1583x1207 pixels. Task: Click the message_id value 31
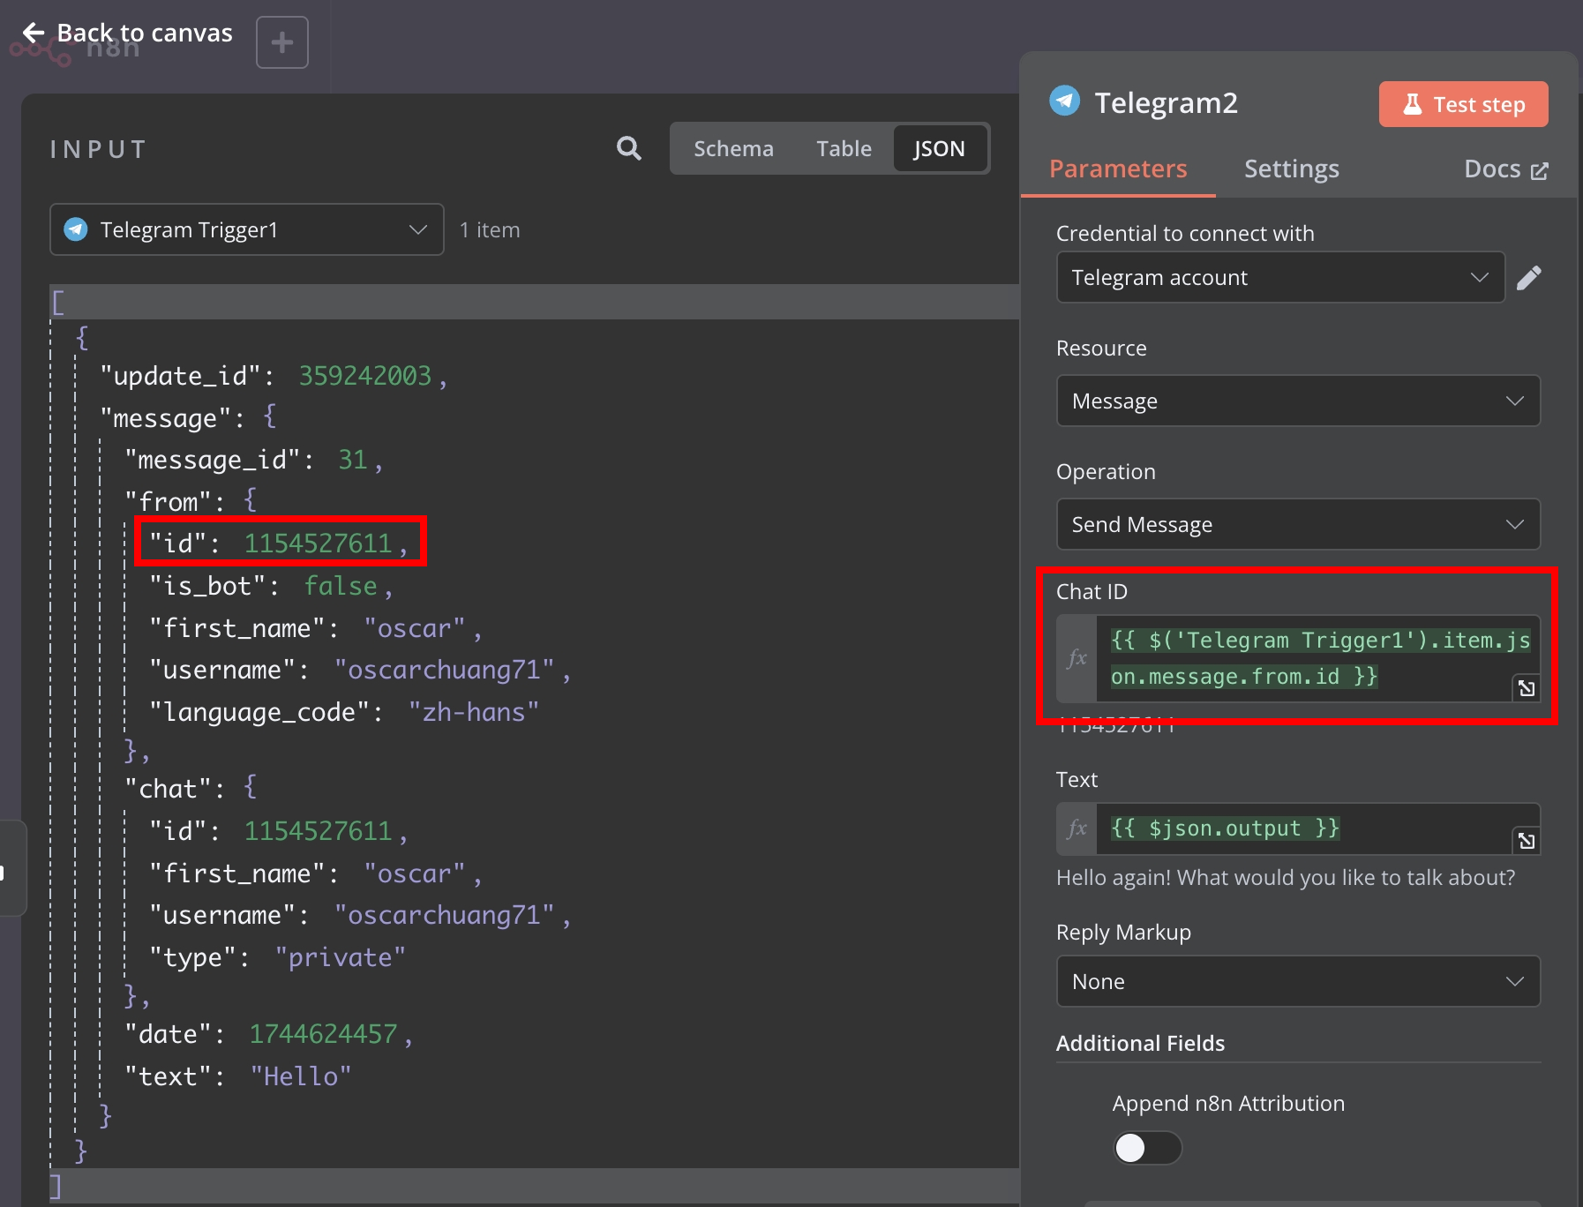(x=353, y=460)
